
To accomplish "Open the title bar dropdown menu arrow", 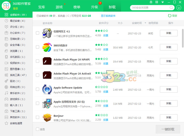I will click(163, 2).
